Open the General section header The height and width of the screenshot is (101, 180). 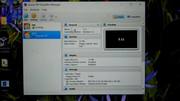[82, 25]
